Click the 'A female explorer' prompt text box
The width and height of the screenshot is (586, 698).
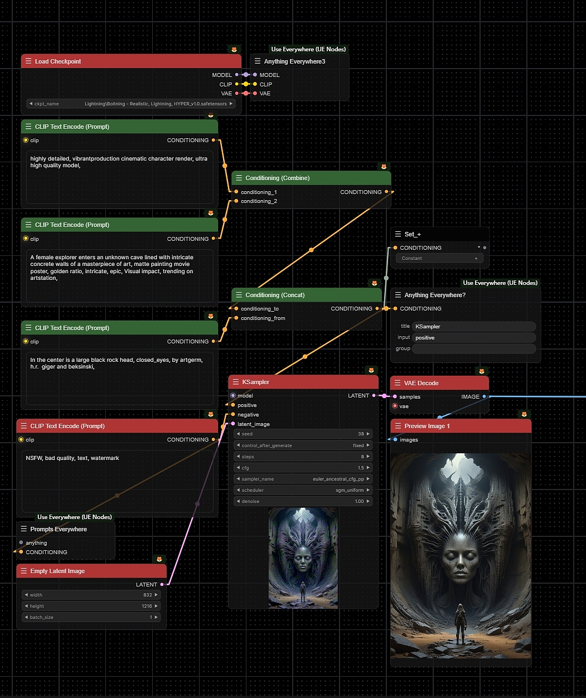119,276
